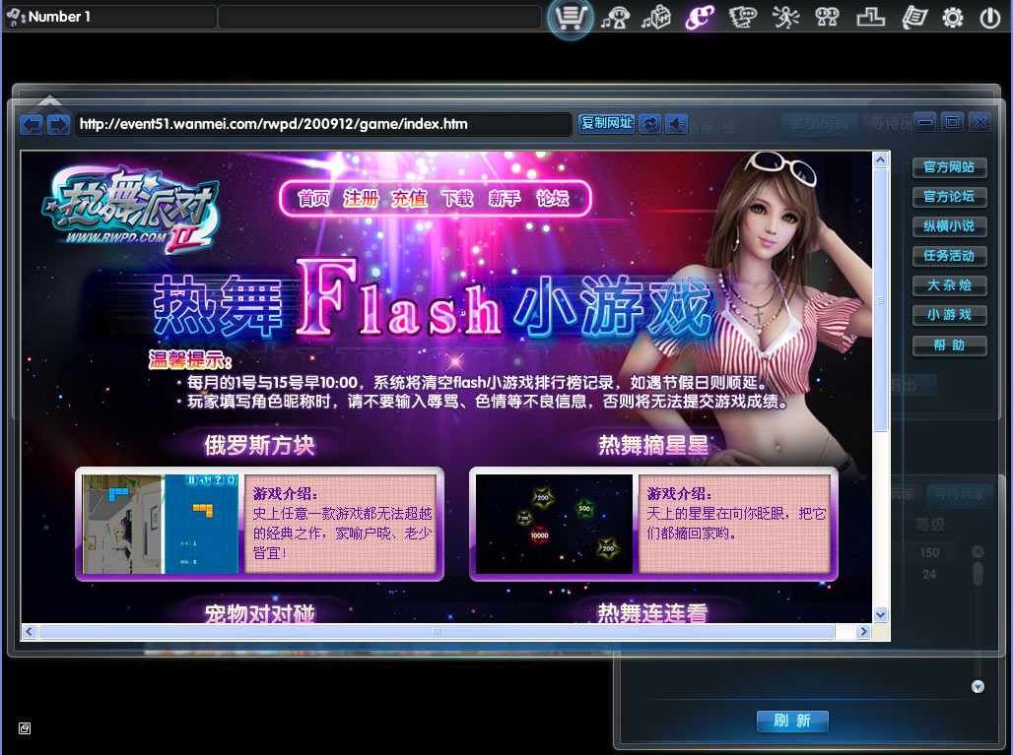
Task: Click the Tetris 游戏介绍 description box
Action: (x=341, y=524)
